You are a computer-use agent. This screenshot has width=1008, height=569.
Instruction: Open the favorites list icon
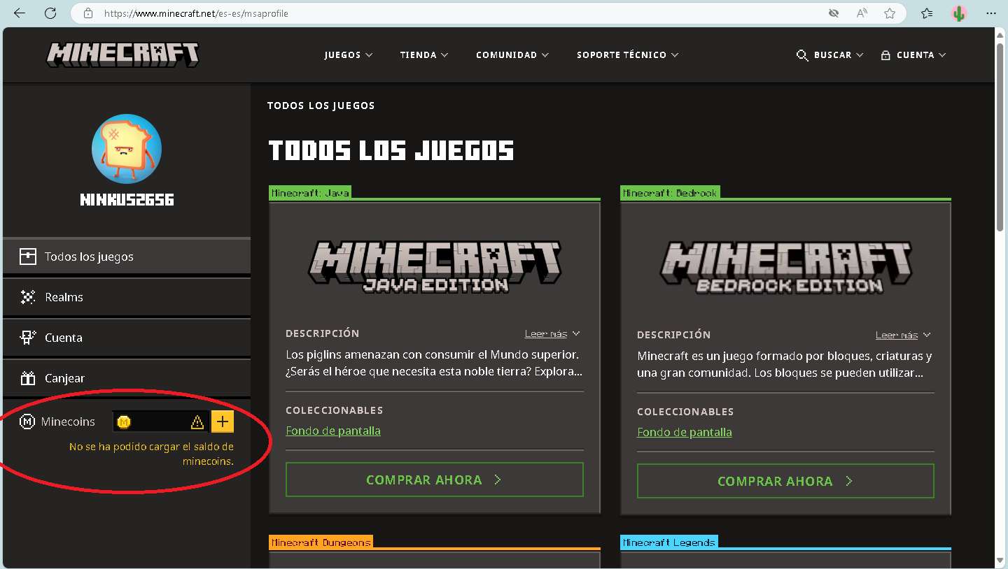[927, 13]
